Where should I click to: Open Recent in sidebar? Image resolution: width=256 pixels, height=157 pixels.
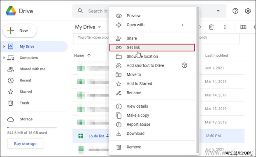[25, 81]
